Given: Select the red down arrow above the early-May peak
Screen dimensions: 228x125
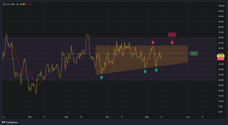Looking at the screenshot, I should [x=153, y=43].
